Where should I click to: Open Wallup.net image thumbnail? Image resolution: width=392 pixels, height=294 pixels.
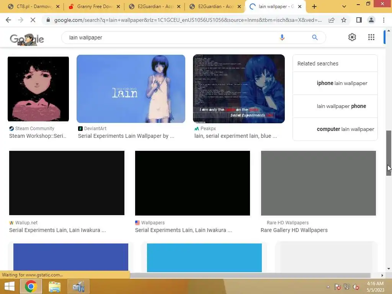click(x=67, y=183)
